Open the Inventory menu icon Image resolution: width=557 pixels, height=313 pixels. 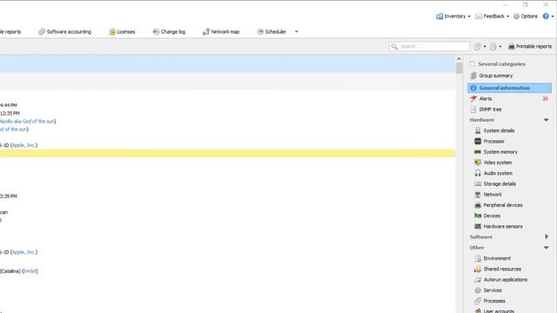(440, 17)
